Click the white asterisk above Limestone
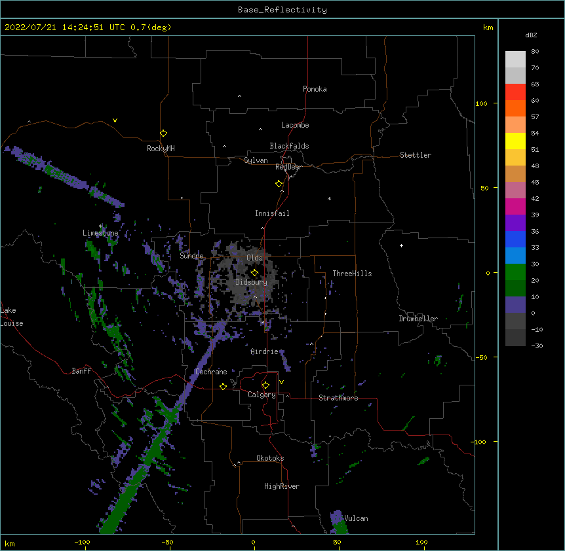Viewport: 565px width, 551px height. coord(101,226)
